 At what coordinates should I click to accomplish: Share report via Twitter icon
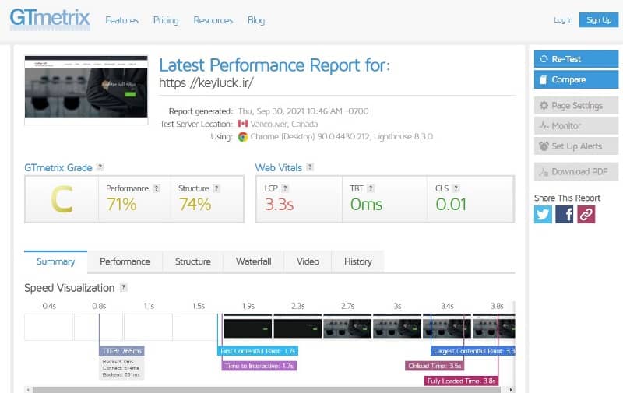coord(543,215)
